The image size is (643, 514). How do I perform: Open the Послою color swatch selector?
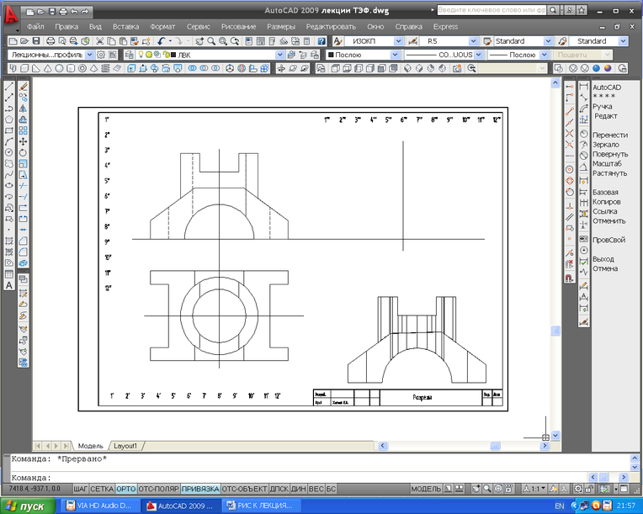(396, 55)
